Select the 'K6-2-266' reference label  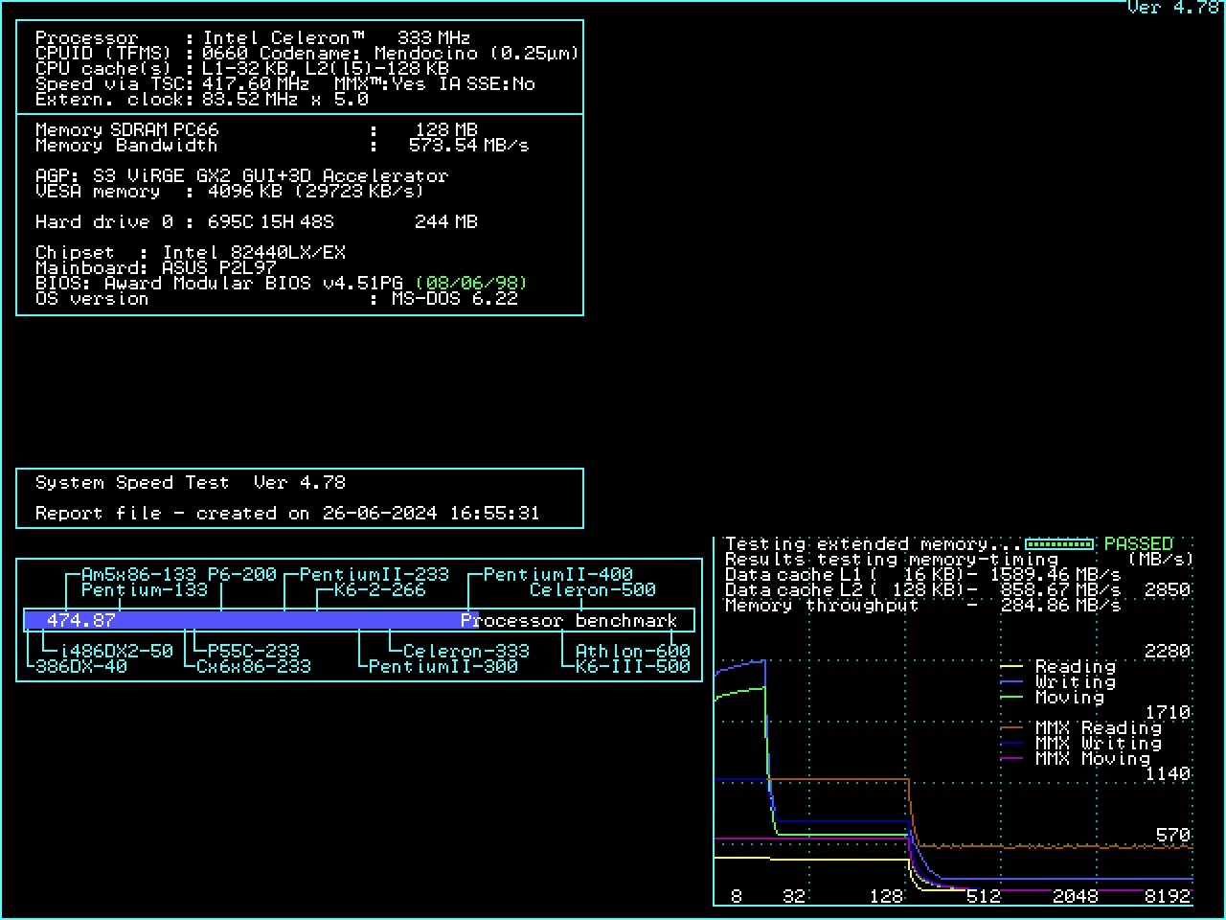click(x=380, y=590)
